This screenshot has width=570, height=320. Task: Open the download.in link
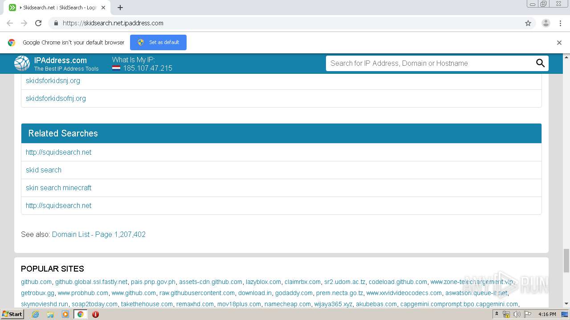pos(255,293)
